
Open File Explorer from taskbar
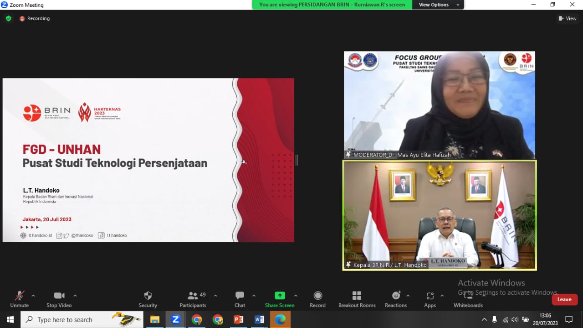click(155, 319)
